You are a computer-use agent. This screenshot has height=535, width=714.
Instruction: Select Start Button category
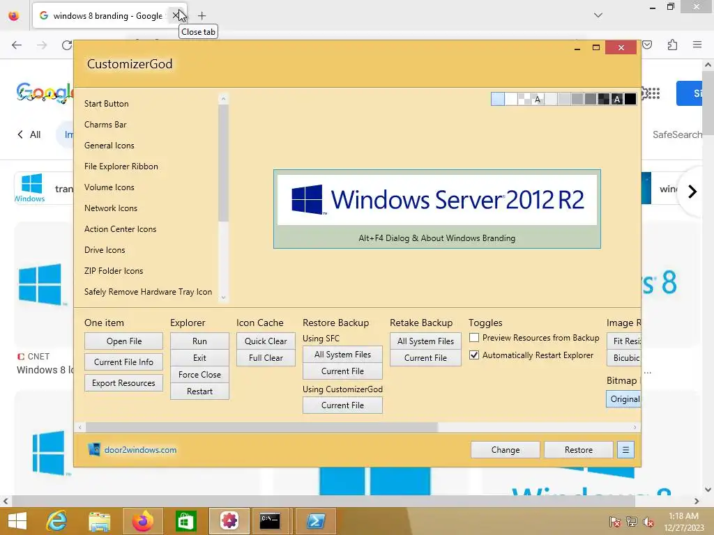click(107, 104)
